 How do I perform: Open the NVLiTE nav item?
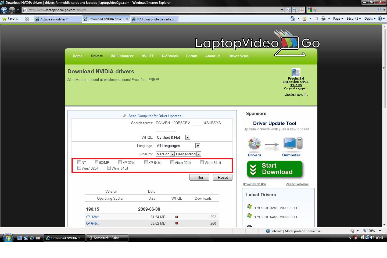(x=148, y=56)
